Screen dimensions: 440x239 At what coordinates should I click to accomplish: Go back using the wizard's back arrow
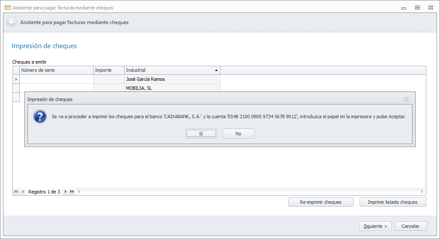pos(12,22)
